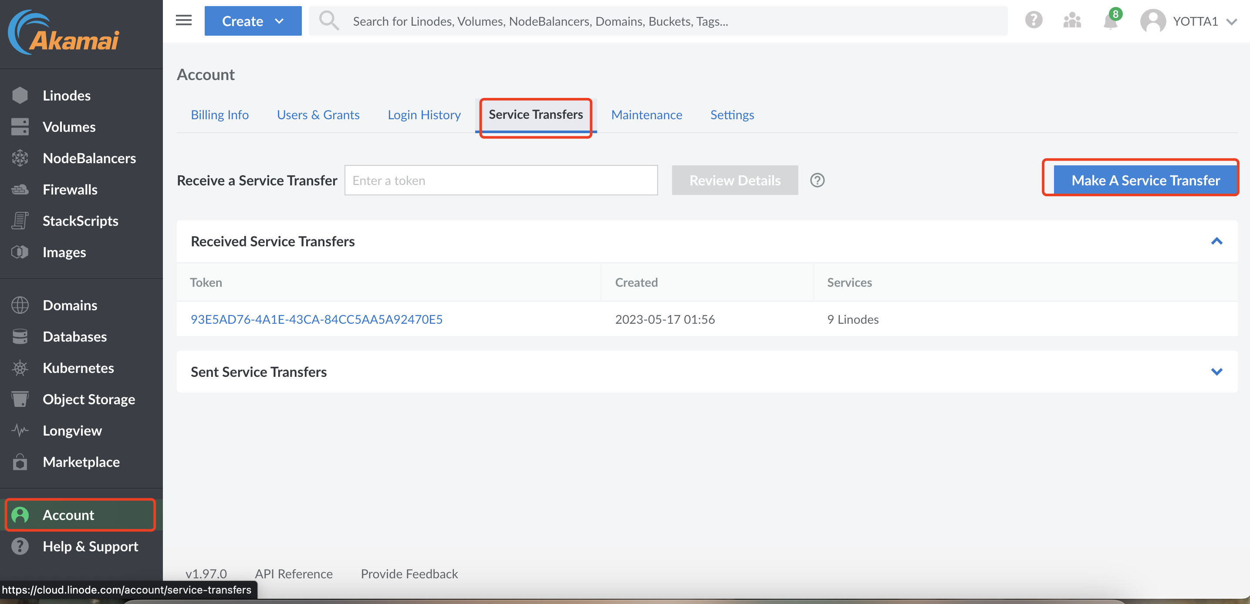This screenshot has width=1250, height=604.
Task: Click the Kubernetes wheel icon
Action: [20, 368]
